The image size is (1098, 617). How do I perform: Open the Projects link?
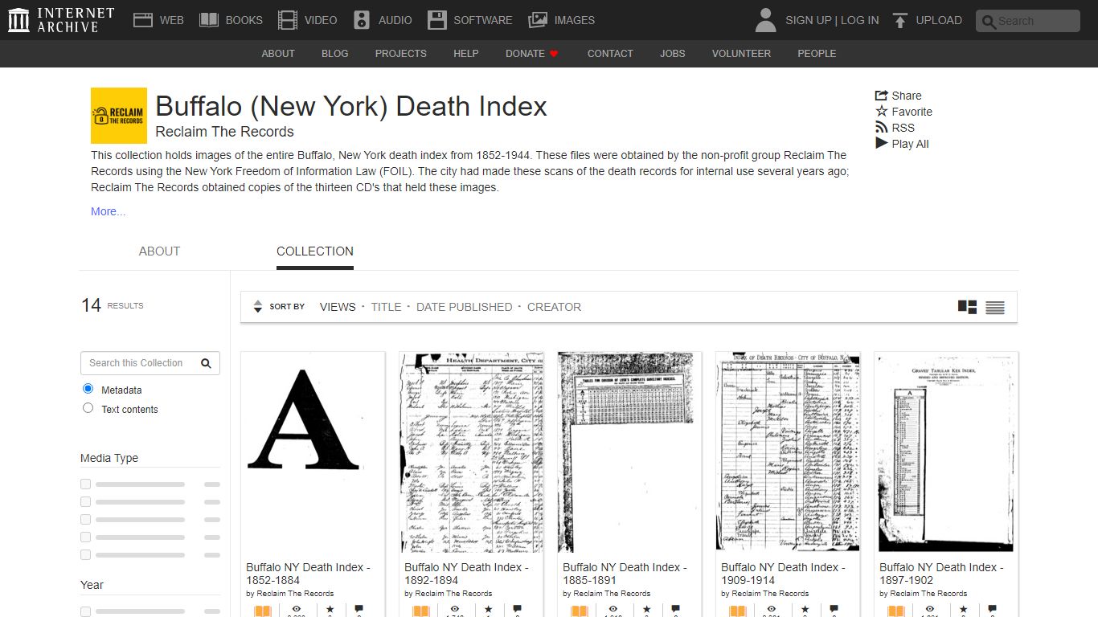coord(400,54)
